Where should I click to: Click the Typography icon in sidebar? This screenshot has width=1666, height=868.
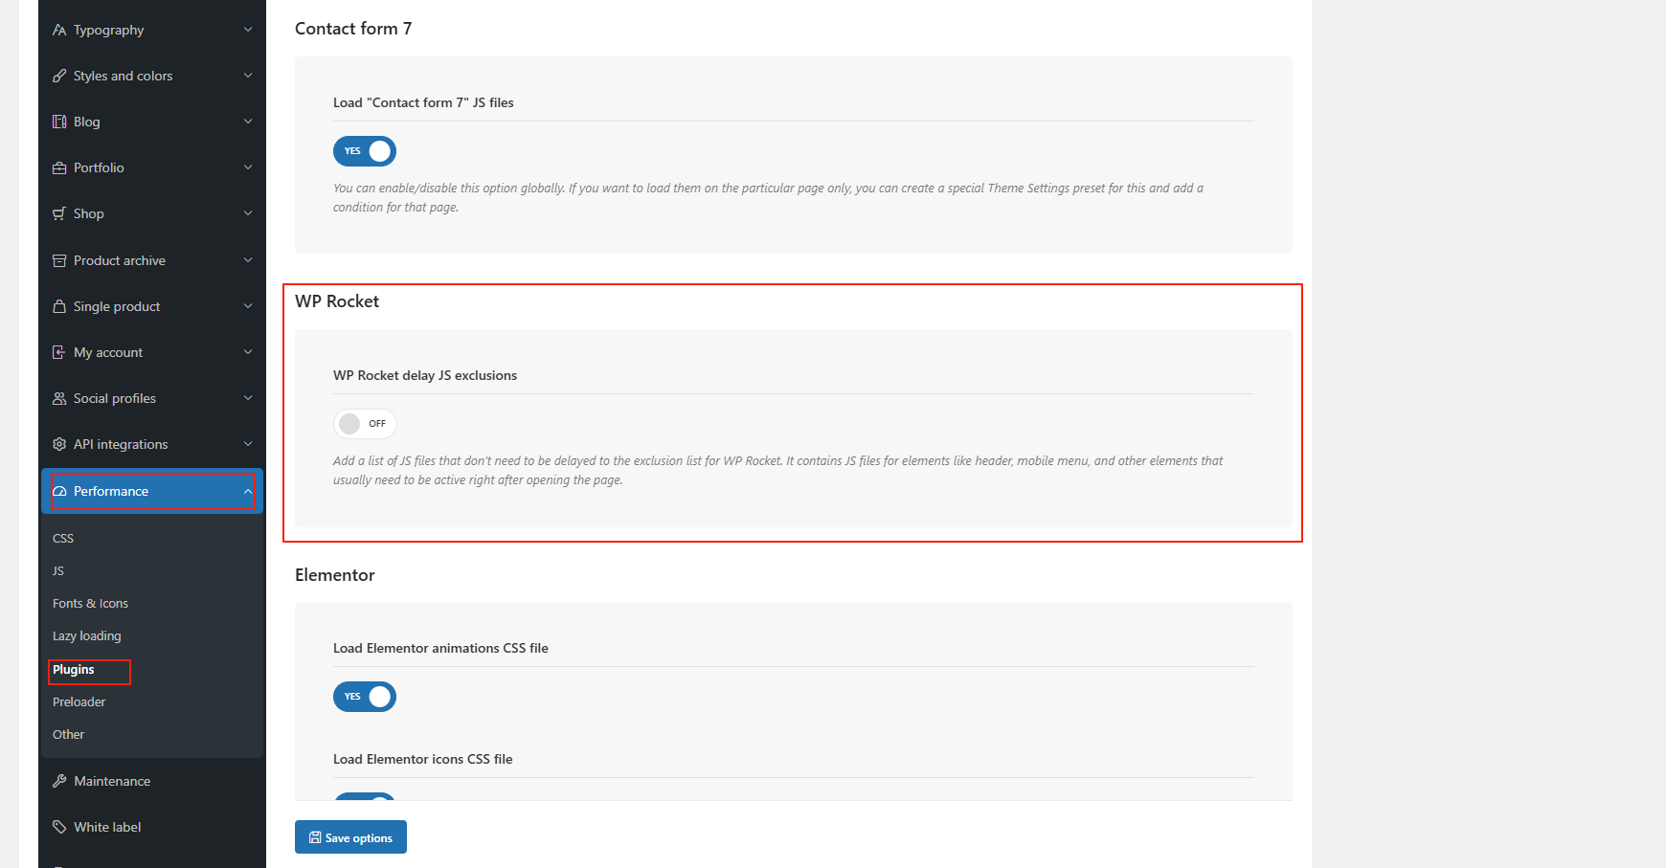[59, 30]
